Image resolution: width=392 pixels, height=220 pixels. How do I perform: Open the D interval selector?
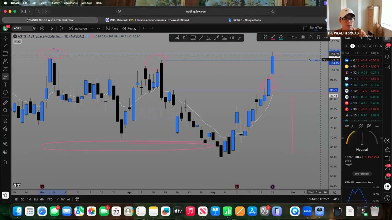coord(51,28)
